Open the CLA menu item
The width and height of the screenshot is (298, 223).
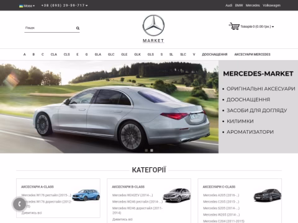[x=54, y=55]
